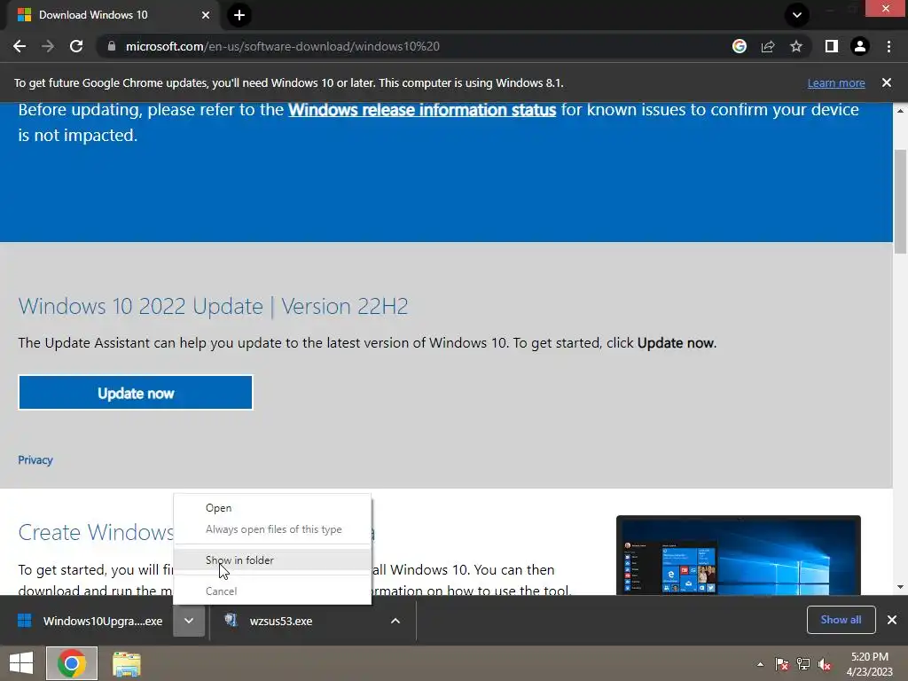Open the Chrome side panel

pos(832,46)
